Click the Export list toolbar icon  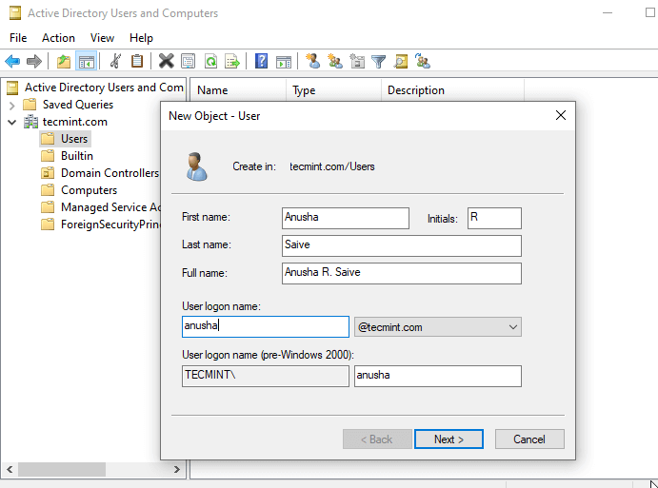pos(232,62)
